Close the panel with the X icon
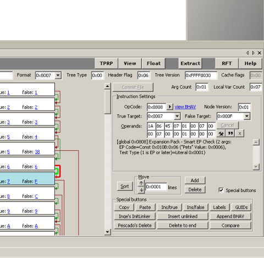This screenshot has width=264, height=258. [260, 53]
